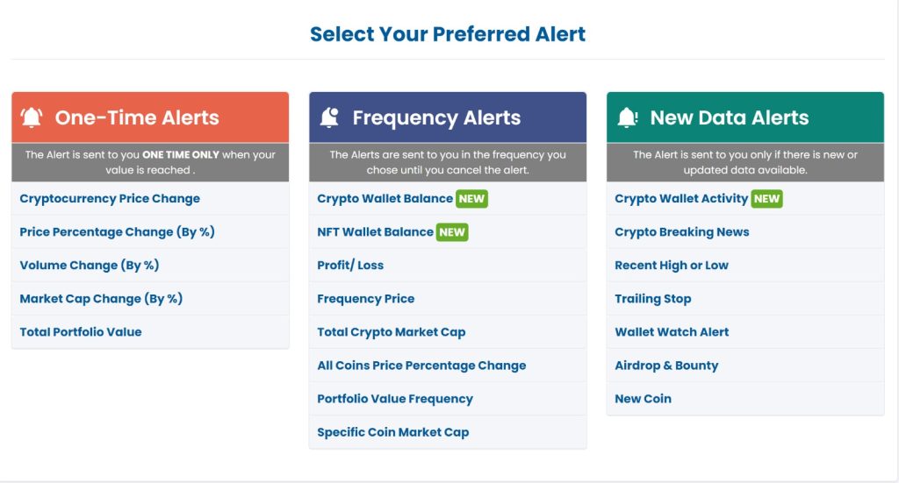Click the NEW badge on Crypto Wallet Activity
899x483 pixels.
click(x=766, y=199)
